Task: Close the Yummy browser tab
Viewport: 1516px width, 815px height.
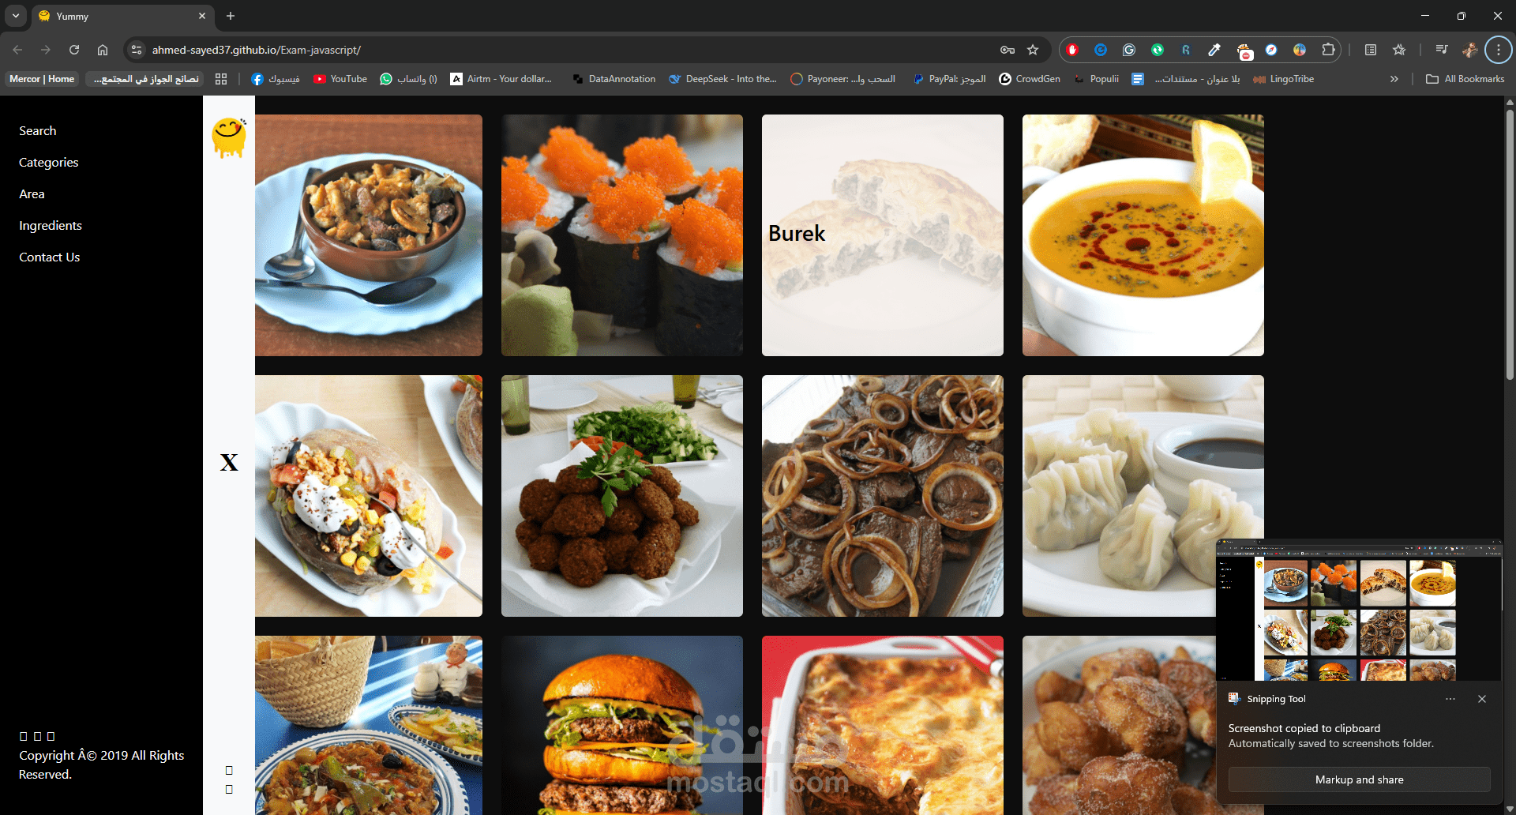Action: click(202, 16)
